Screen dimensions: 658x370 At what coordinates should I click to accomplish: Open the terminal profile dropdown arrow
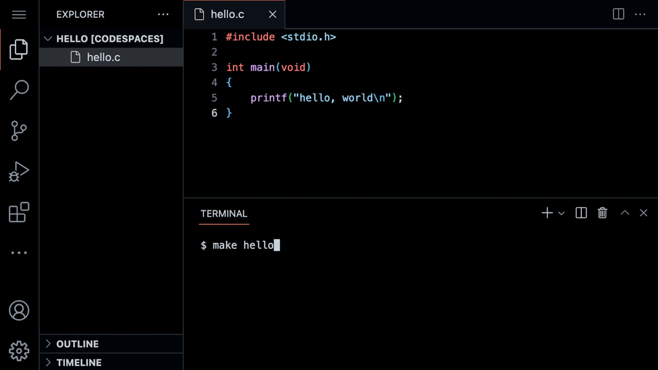point(561,213)
